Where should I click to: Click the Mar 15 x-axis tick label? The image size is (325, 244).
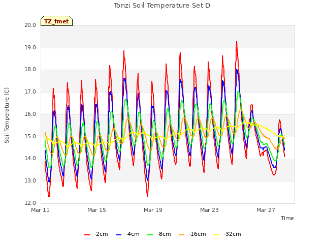(96, 210)
